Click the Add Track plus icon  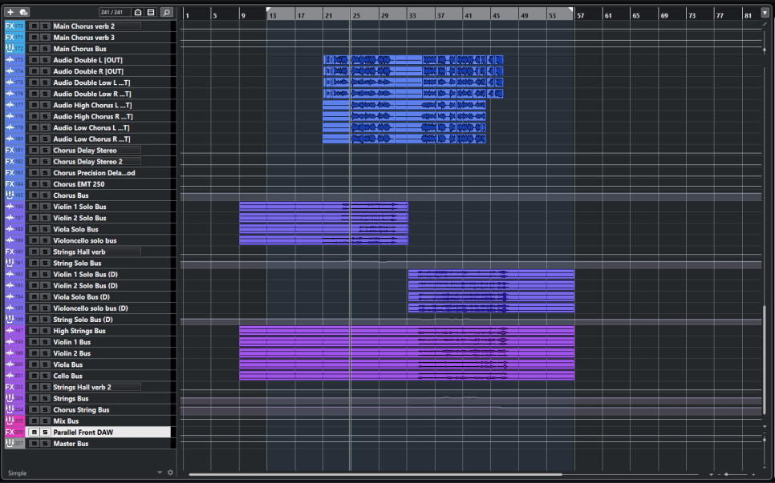point(10,13)
